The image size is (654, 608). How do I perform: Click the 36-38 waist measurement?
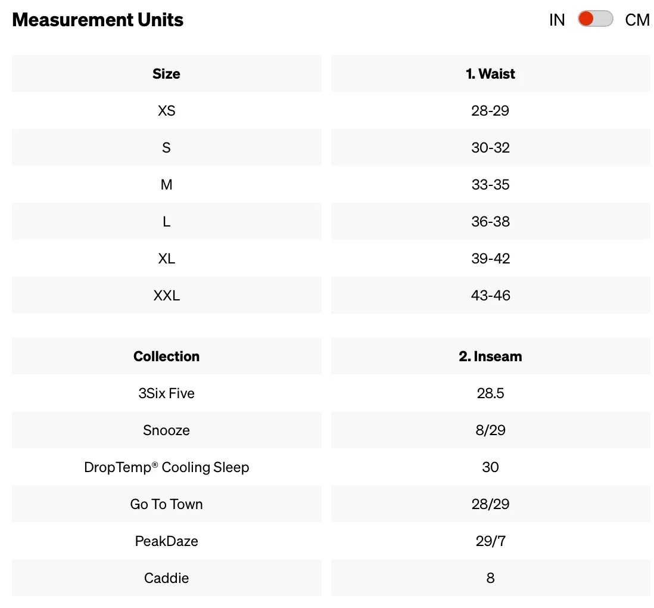[490, 222]
